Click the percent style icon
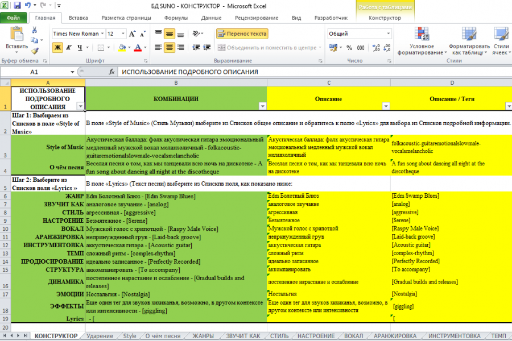This screenshot has width=512, height=341. (x=349, y=48)
